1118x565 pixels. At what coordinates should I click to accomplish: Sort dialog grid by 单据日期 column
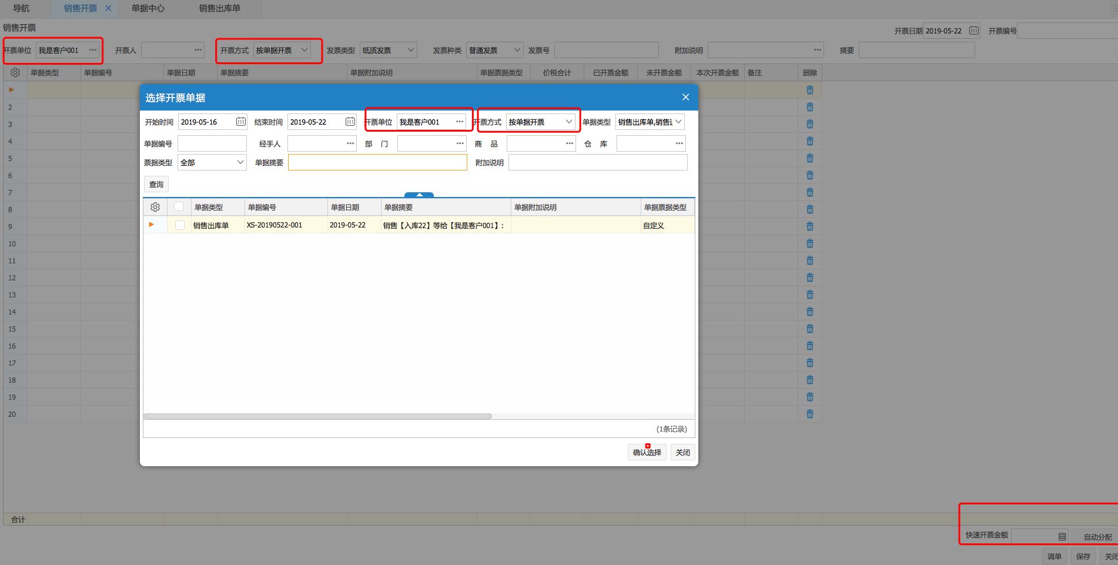(x=354, y=207)
